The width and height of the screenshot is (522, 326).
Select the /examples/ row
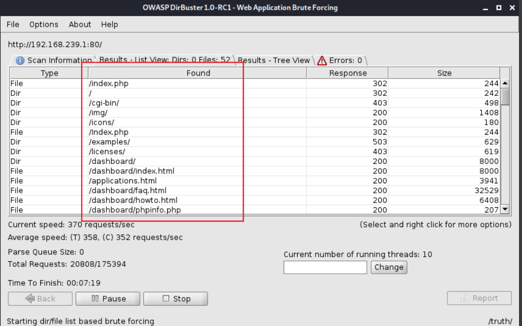(255, 142)
